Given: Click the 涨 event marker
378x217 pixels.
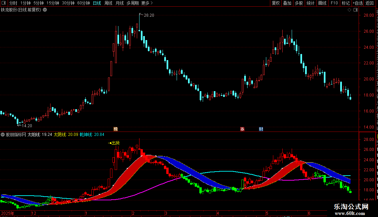Looking at the screenshot, I should tap(242, 129).
